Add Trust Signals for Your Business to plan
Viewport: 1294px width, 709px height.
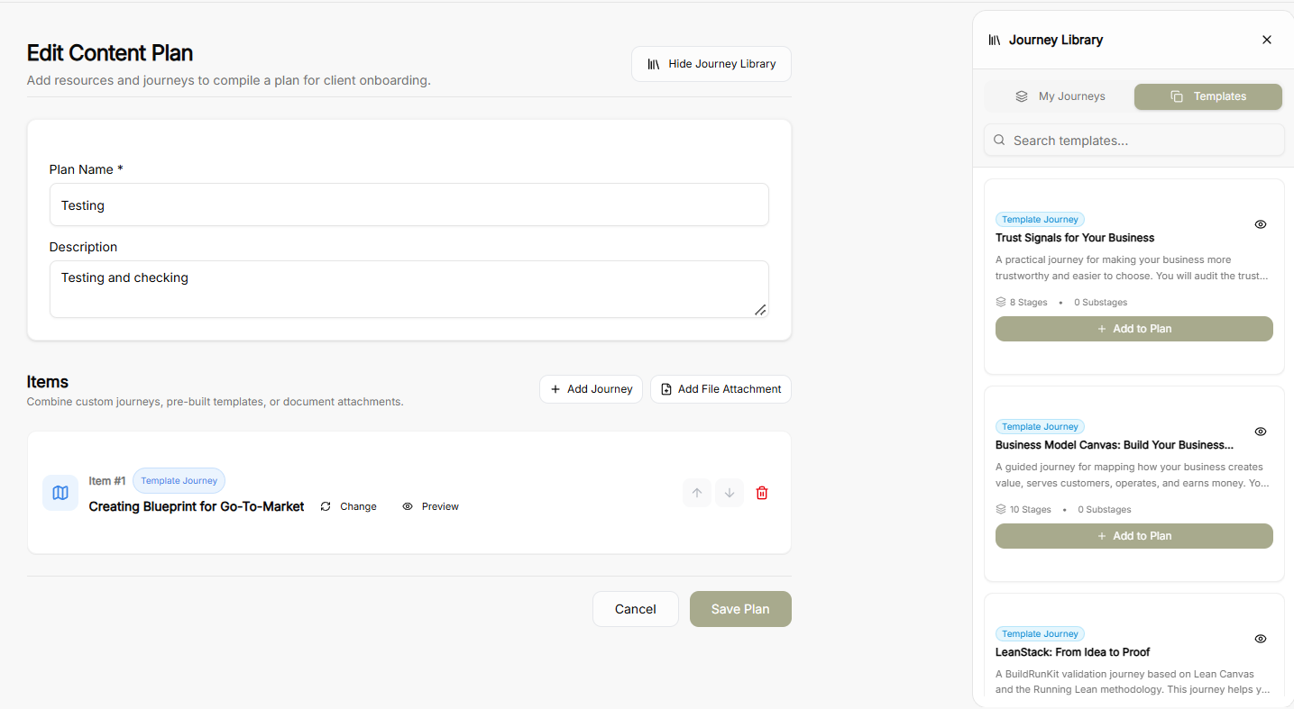1134,329
